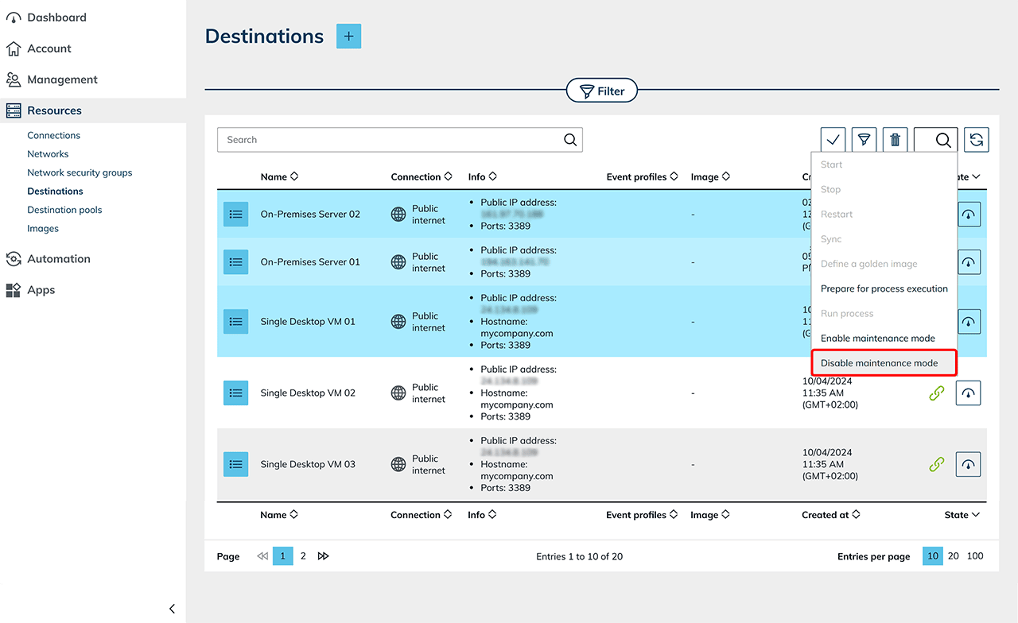Viewport: 1018px width, 623px height.
Task: Expand the Filter panel
Action: coord(601,91)
